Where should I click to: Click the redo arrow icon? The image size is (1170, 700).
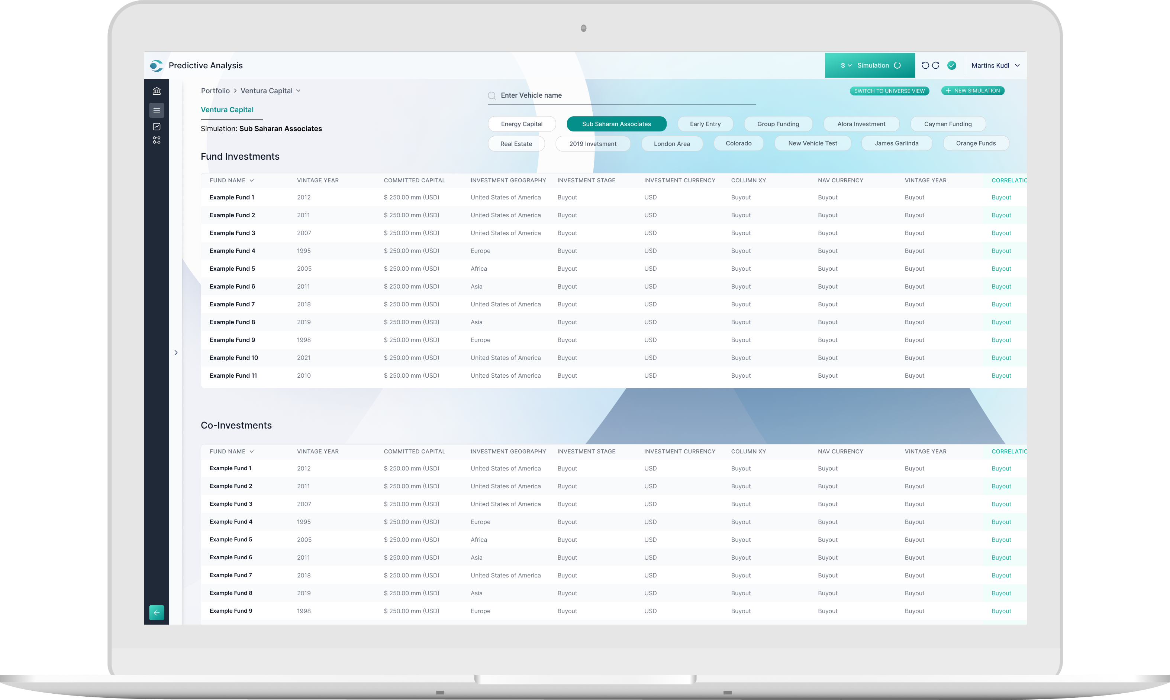click(x=936, y=66)
